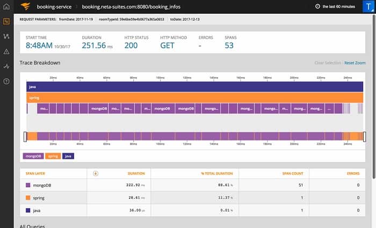The image size is (376, 228).
Task: Click the clock icon beside time range
Action: tap(317, 6)
